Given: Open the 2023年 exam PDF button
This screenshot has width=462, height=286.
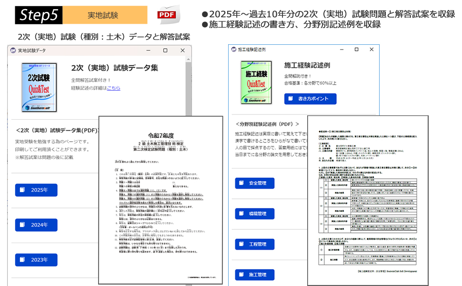Looking at the screenshot, I should click(x=36, y=260).
